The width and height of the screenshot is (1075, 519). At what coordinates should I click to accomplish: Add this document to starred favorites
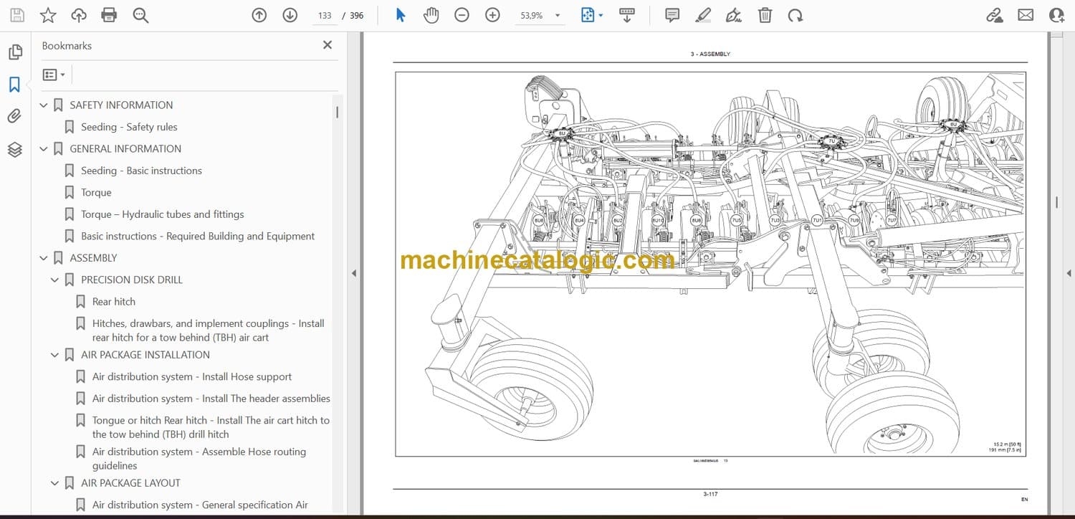click(x=48, y=15)
